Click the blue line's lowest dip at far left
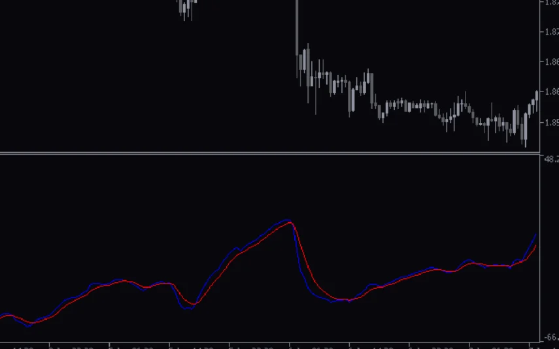 point(27,324)
